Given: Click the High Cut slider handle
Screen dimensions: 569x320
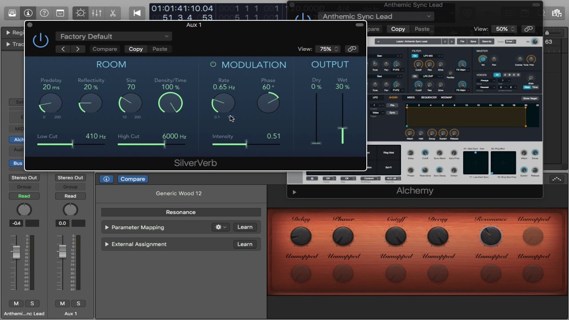Looking at the screenshot, I should coord(164,144).
